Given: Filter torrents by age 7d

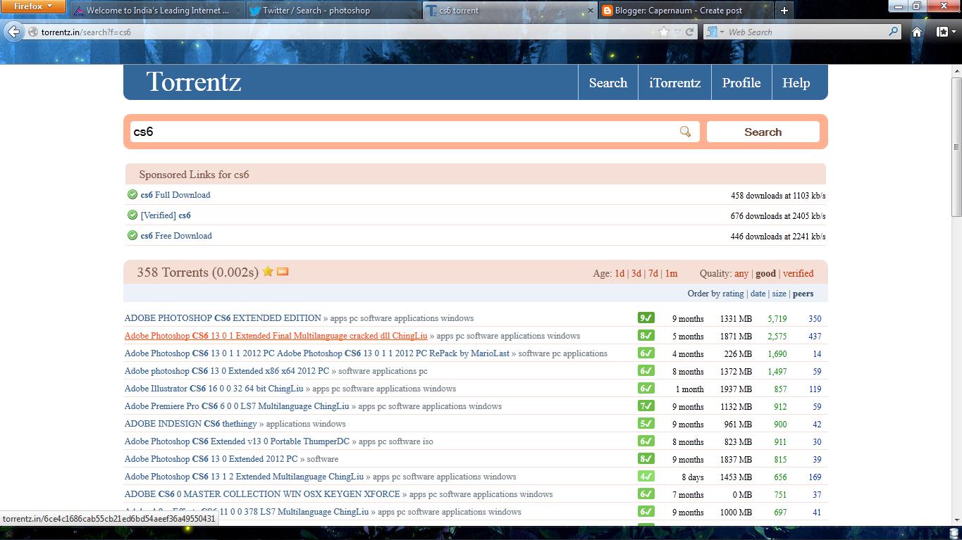Looking at the screenshot, I should pos(653,273).
